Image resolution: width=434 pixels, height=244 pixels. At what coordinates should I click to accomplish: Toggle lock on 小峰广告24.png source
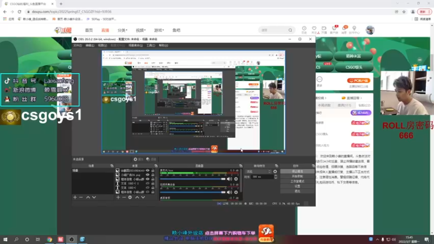point(153,175)
